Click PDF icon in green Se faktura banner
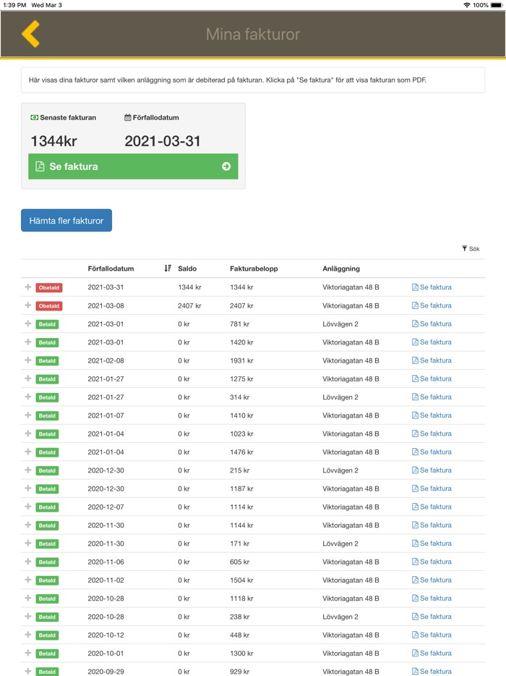This screenshot has width=506, height=676. [40, 166]
